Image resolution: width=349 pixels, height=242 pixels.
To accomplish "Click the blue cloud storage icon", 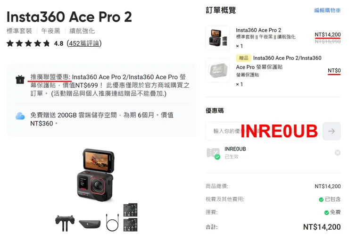I will point(20,116).
